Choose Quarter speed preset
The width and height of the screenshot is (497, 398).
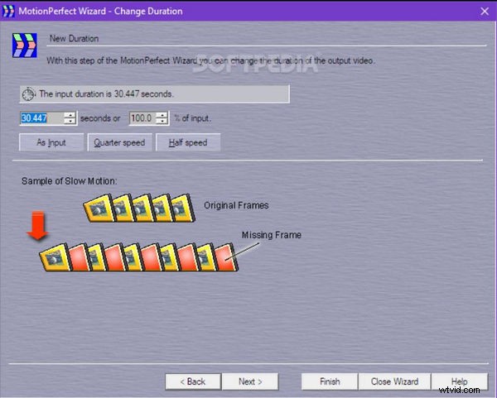click(x=121, y=142)
